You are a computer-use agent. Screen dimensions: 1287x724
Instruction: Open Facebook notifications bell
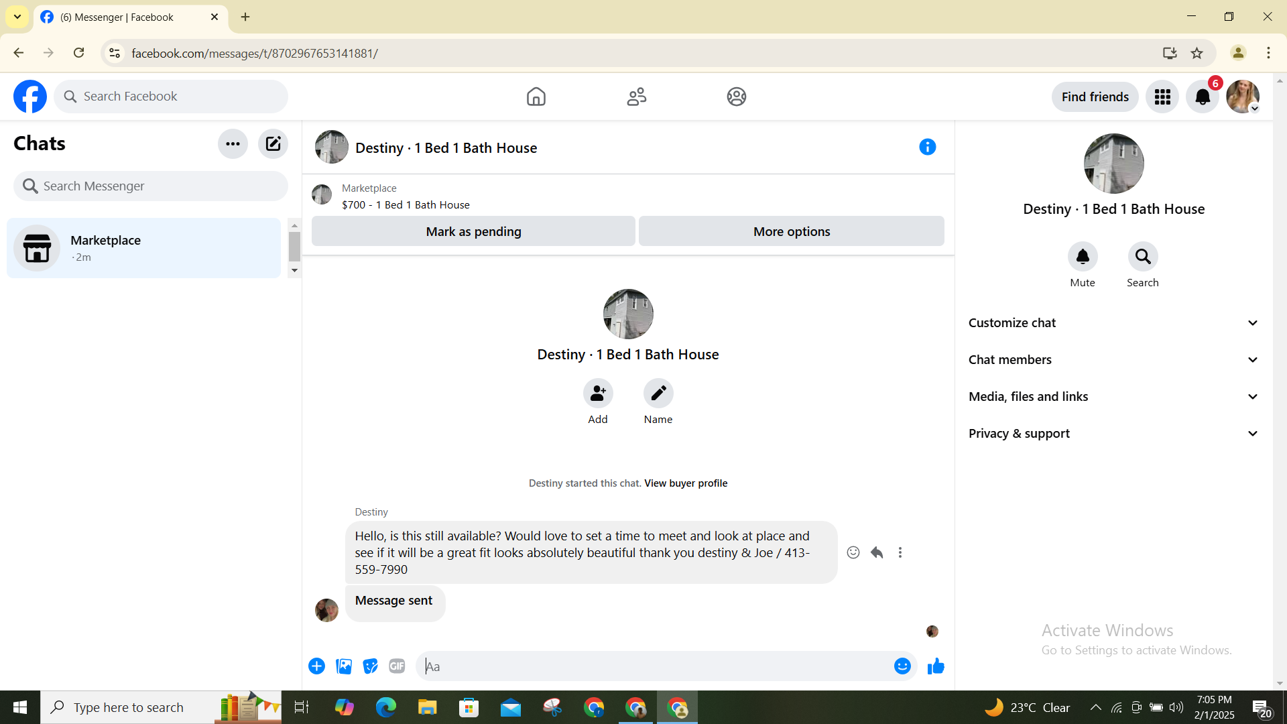pos(1203,97)
